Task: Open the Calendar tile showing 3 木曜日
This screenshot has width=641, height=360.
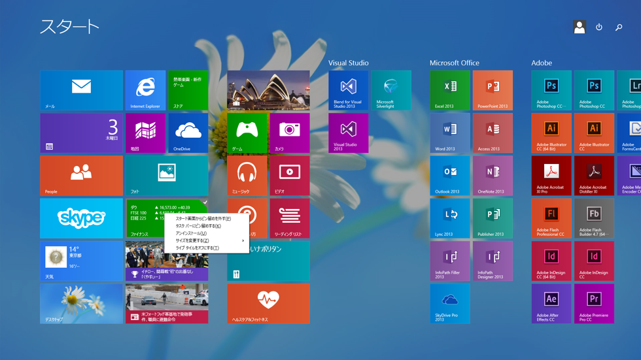Action: (81, 133)
